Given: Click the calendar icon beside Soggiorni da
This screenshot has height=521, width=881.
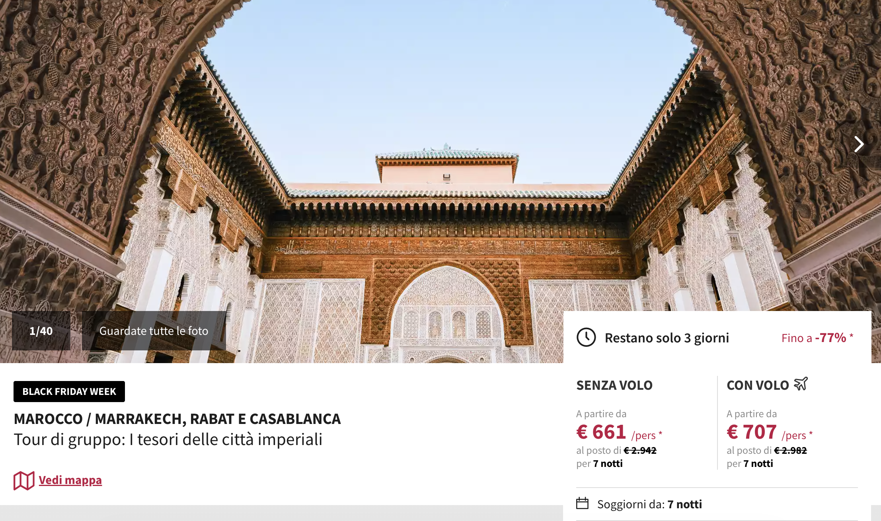Looking at the screenshot, I should (x=583, y=503).
